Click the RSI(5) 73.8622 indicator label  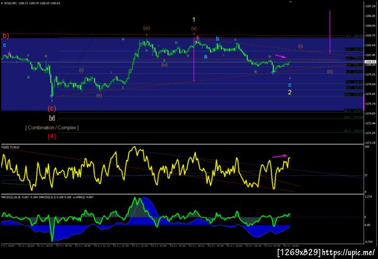pyautogui.click(x=11, y=147)
